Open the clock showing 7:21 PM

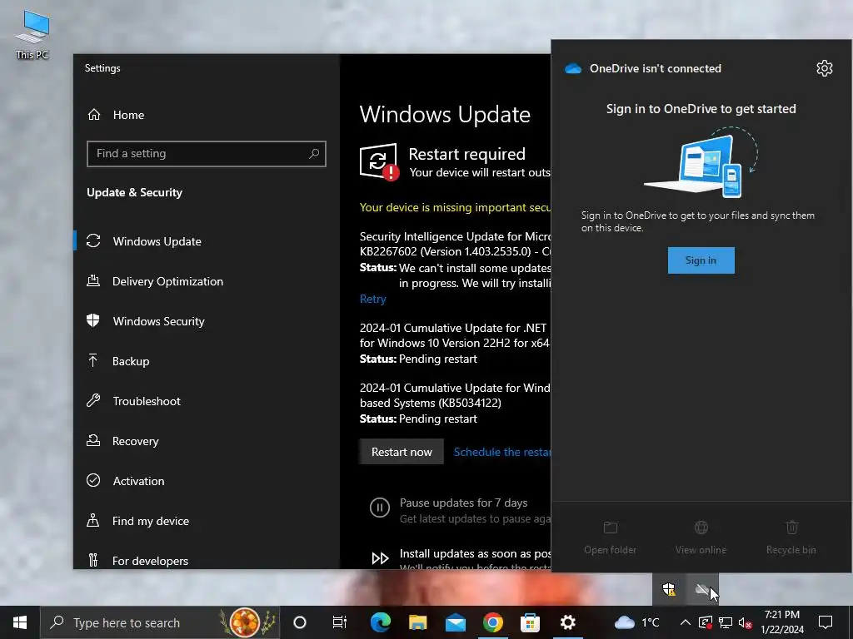782,622
